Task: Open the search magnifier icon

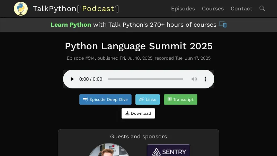Action: 262,8
